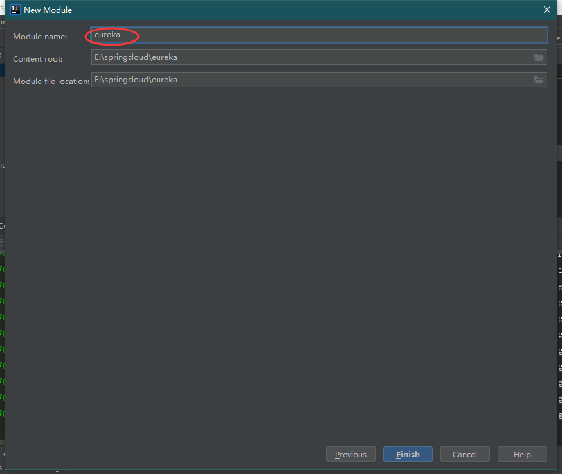Click the Module name input field
The width and height of the screenshot is (562, 474).
(319, 35)
